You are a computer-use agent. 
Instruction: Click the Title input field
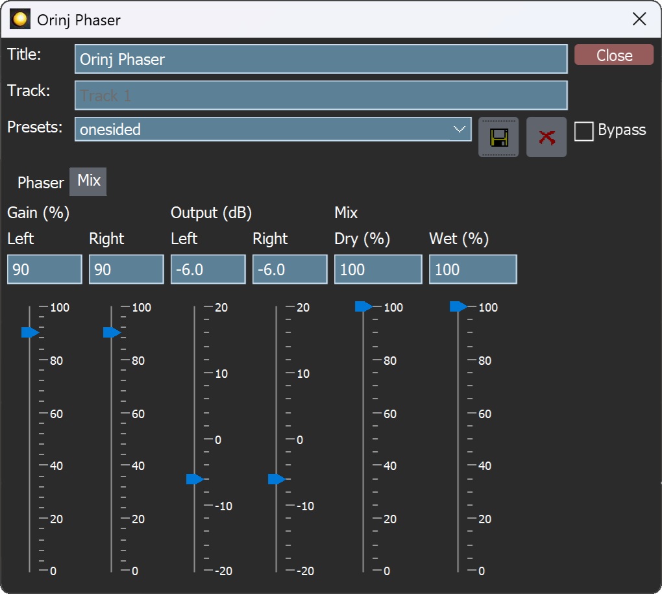(x=321, y=59)
